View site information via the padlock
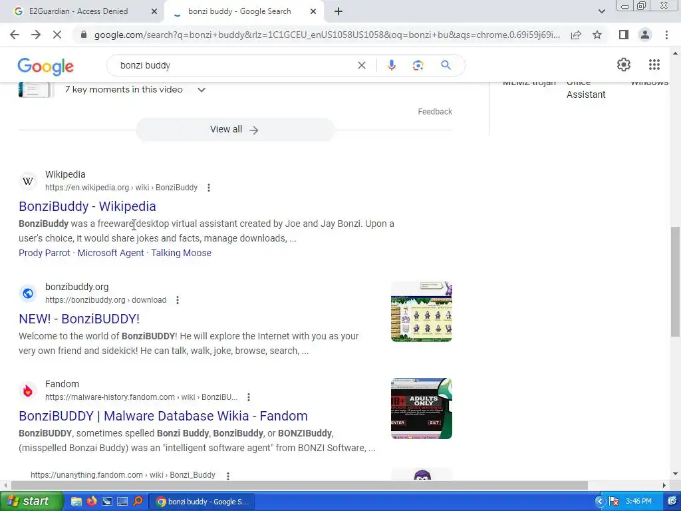The width and height of the screenshot is (681, 511). [84, 35]
